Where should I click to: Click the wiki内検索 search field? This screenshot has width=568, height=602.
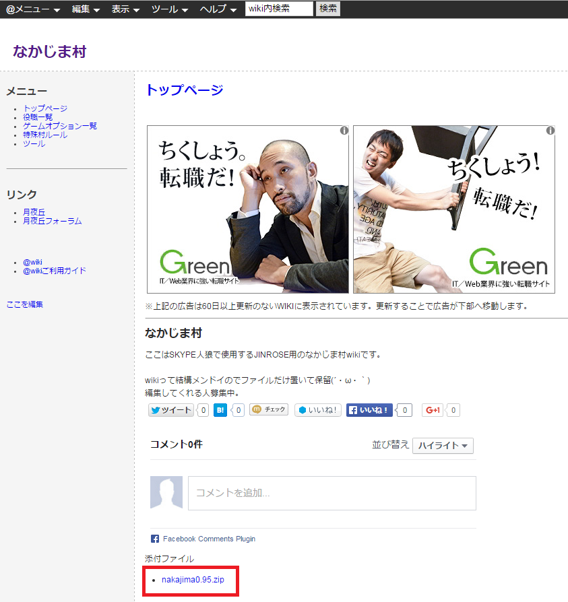pos(279,9)
